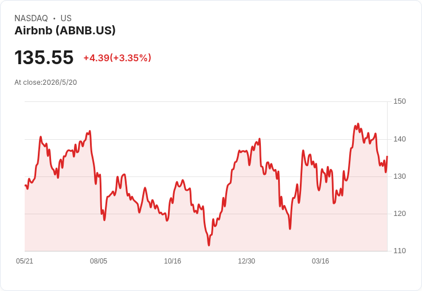Click the 05/21 date axis label
The width and height of the screenshot is (422, 291).
pyautogui.click(x=25, y=261)
